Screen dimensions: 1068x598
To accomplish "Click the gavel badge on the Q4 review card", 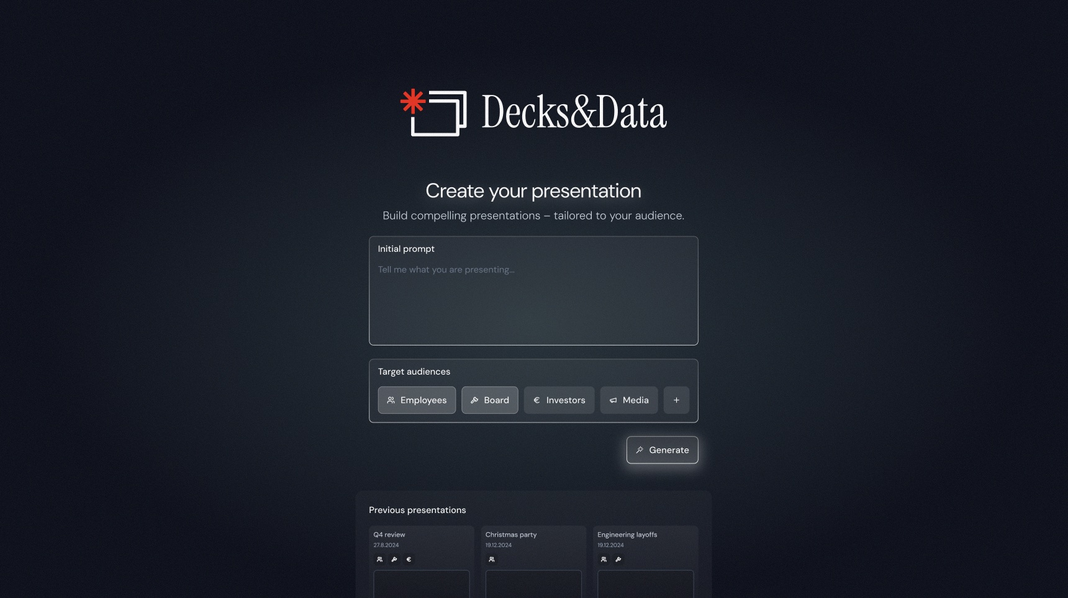I will (x=394, y=560).
